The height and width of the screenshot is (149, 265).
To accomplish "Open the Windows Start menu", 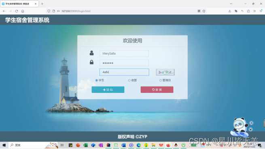I will [x=4, y=145].
